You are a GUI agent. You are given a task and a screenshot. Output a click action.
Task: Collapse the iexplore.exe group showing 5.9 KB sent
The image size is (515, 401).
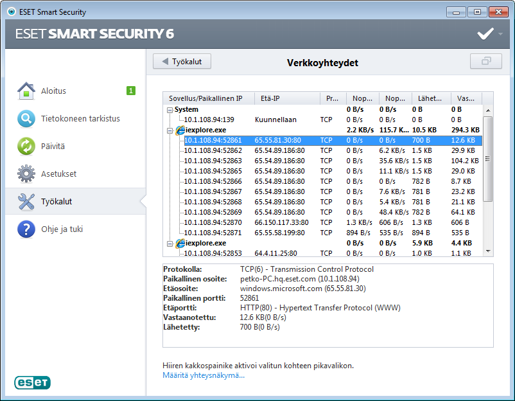pos(170,244)
